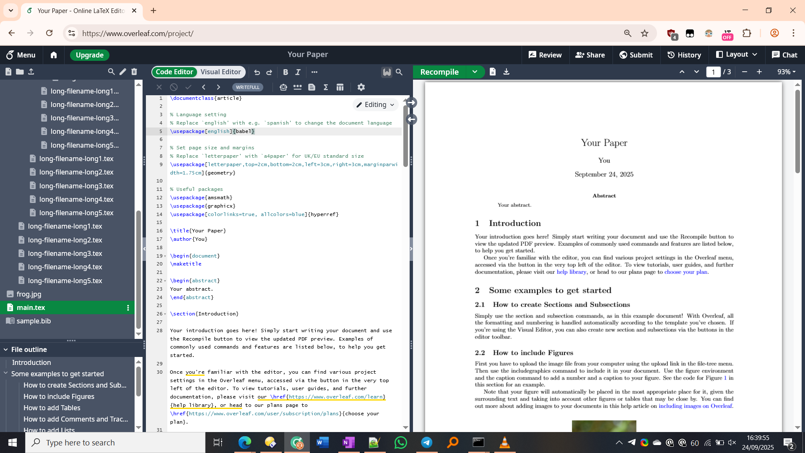The width and height of the screenshot is (805, 453).
Task: Switch to Code Editor mode
Action: [x=174, y=72]
